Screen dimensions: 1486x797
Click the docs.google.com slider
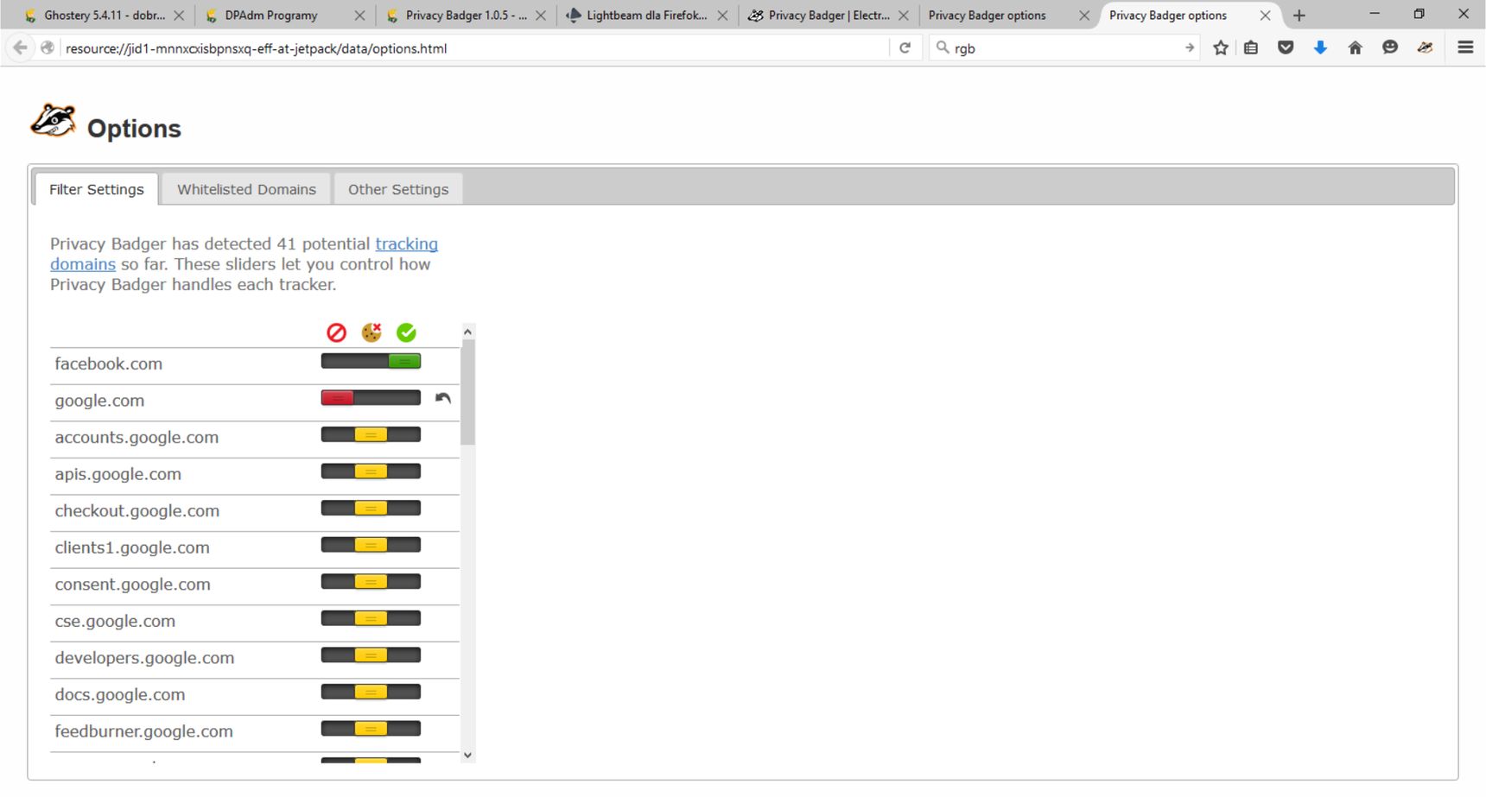(x=371, y=692)
